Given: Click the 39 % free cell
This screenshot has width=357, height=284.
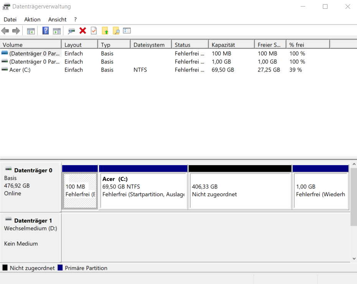Looking at the screenshot, I should [x=296, y=70].
